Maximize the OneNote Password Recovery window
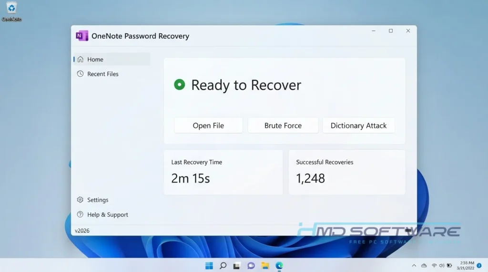This screenshot has height=272, width=488. 391,31
